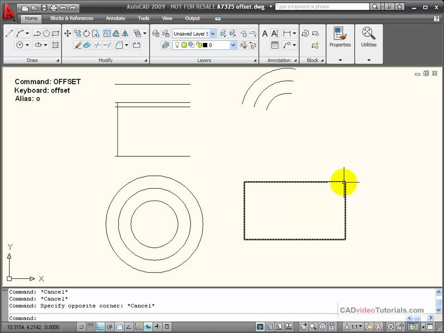The image size is (444, 333).
Task: Activate the Copy tool
Action: [77, 33]
